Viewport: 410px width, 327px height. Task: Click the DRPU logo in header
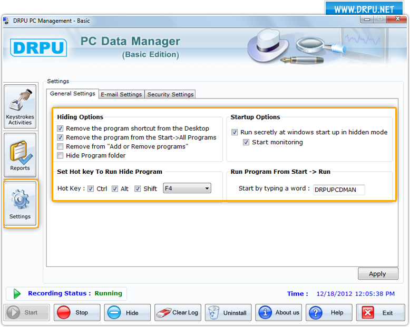38,47
